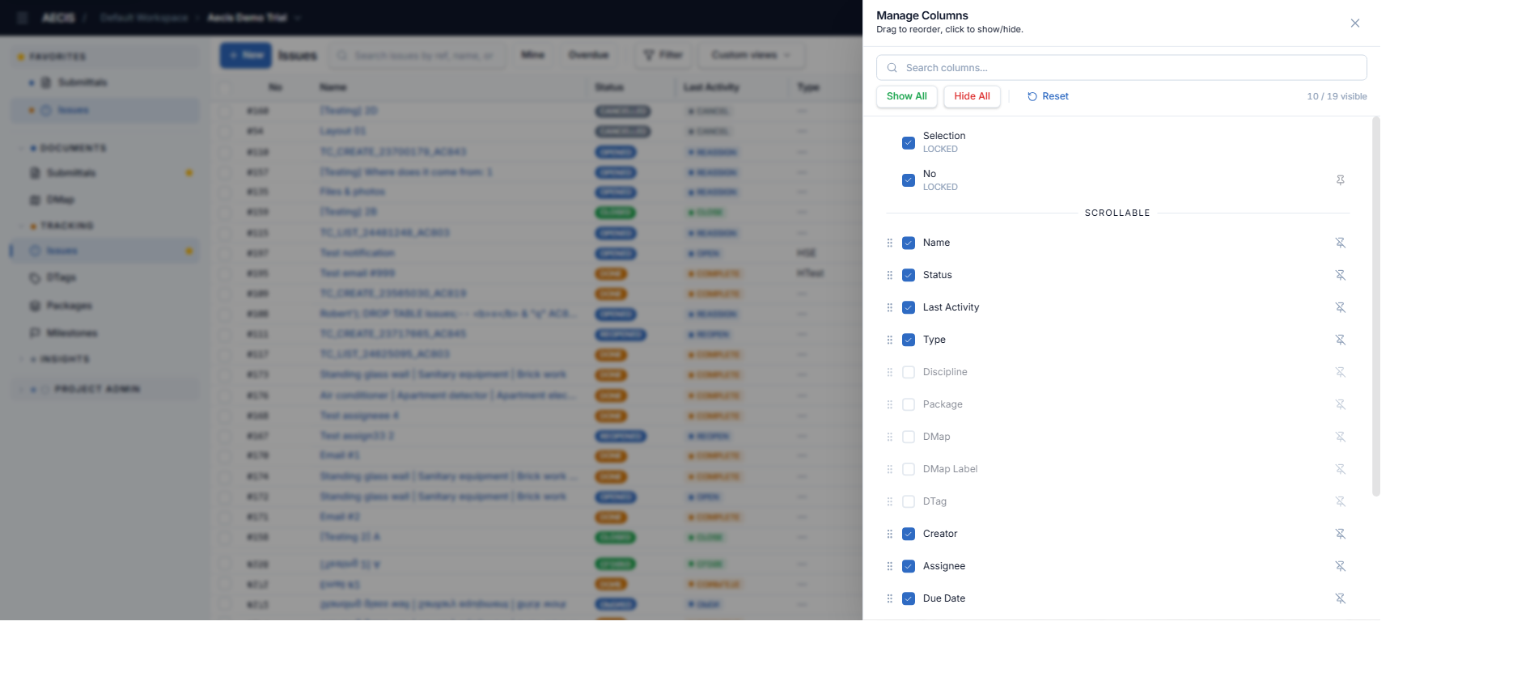Enable the DTag column checkbox
Image resolution: width=1534 pixels, height=689 pixels.
tap(909, 501)
